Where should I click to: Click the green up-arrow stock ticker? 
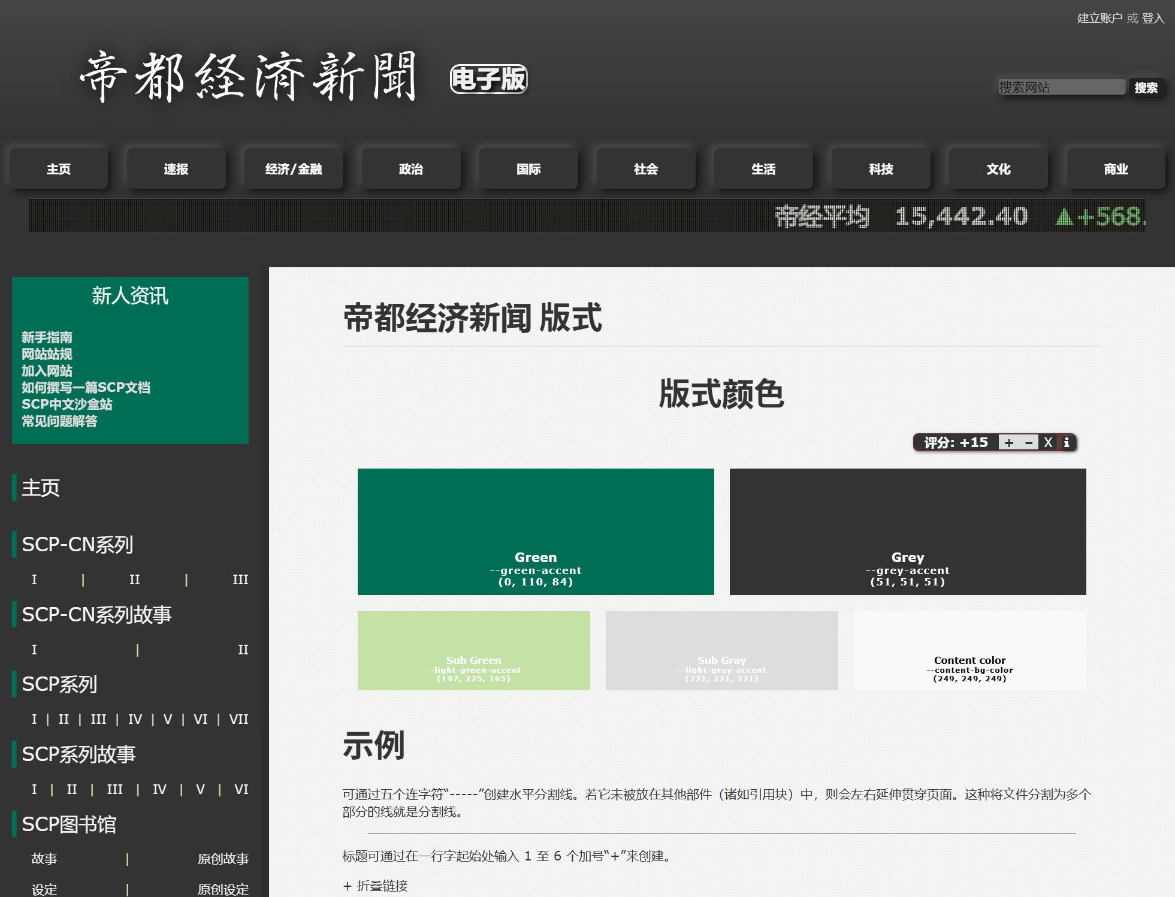pyautogui.click(x=1064, y=217)
